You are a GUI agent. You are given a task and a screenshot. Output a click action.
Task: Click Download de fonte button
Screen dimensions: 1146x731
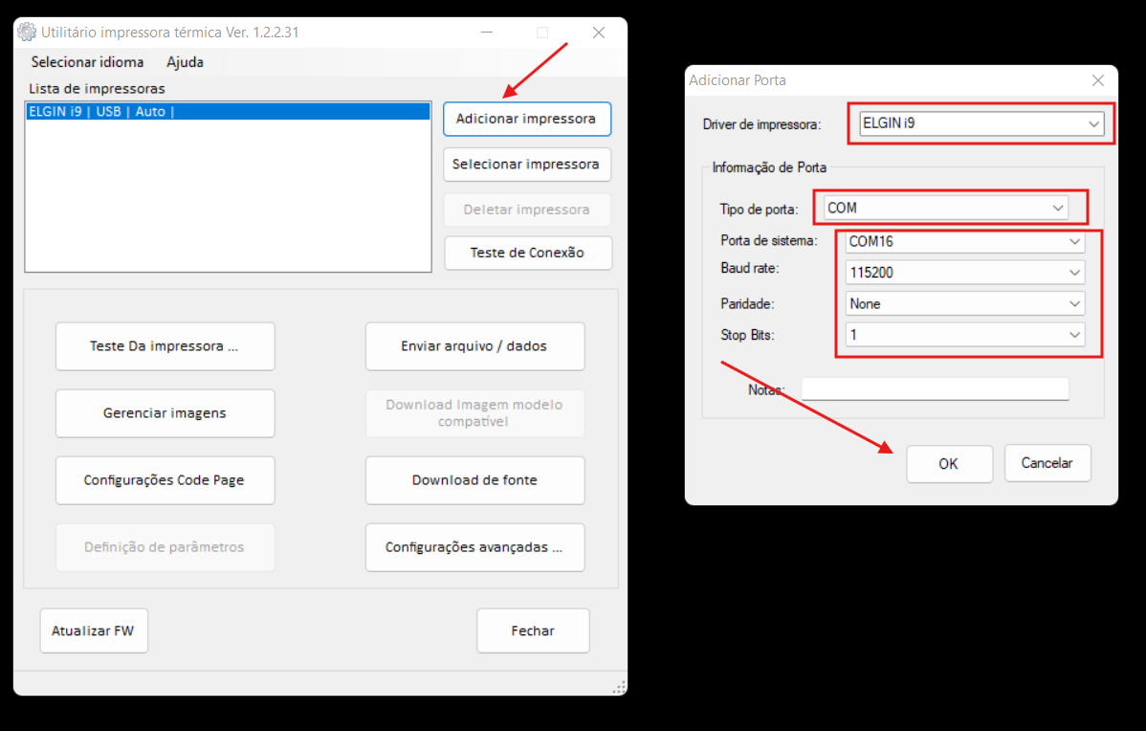[474, 480]
